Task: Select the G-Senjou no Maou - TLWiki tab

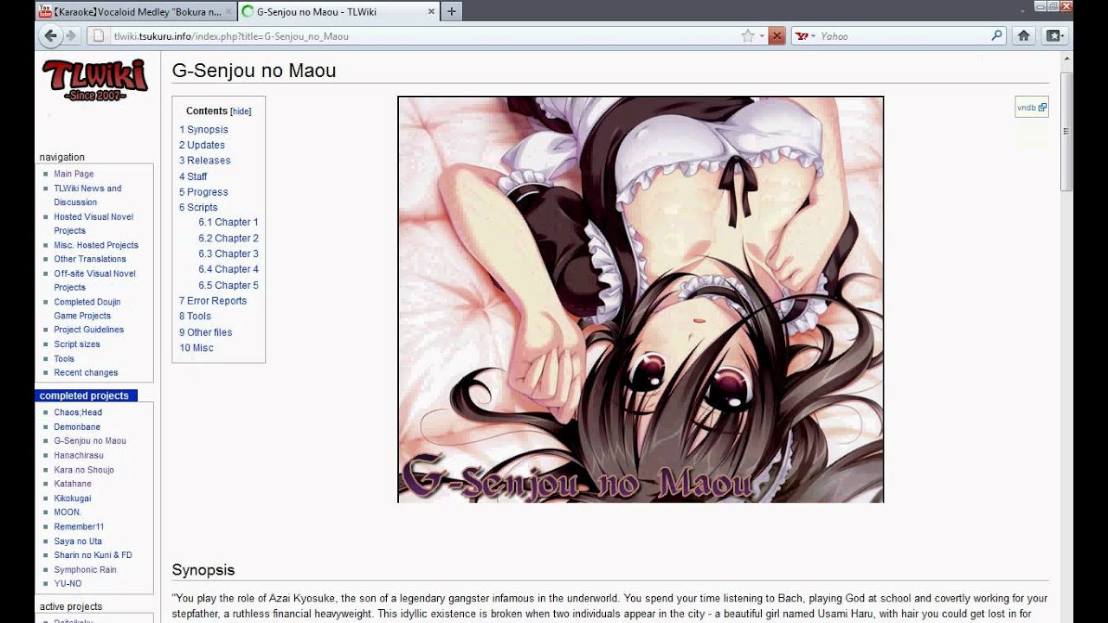Action: (338, 11)
